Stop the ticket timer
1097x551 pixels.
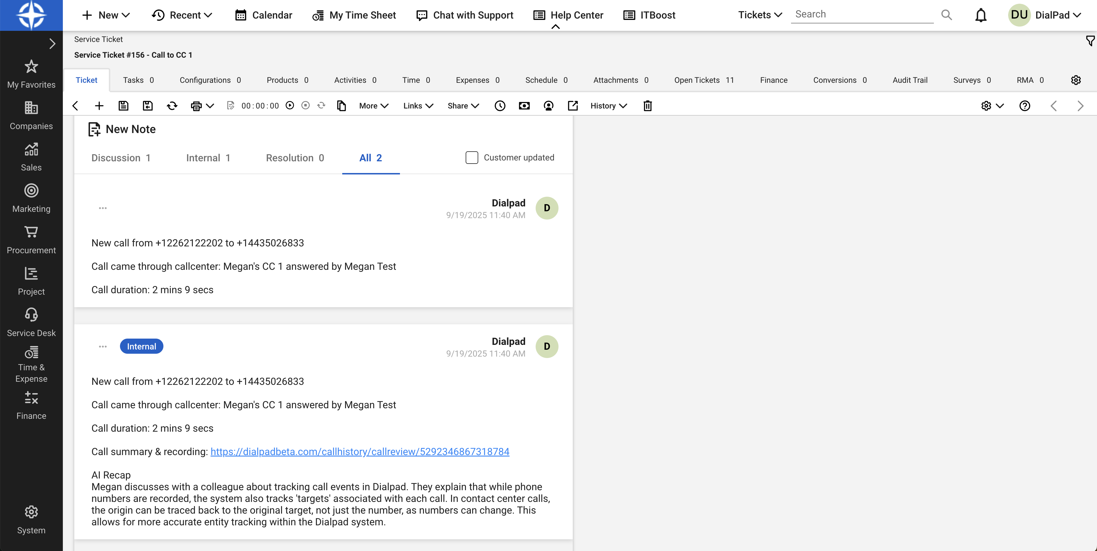(x=305, y=105)
